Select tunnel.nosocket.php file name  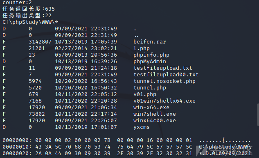coord(164,81)
